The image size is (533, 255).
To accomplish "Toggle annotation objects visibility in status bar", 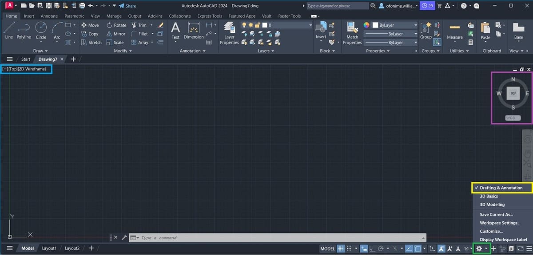I will click(442, 248).
